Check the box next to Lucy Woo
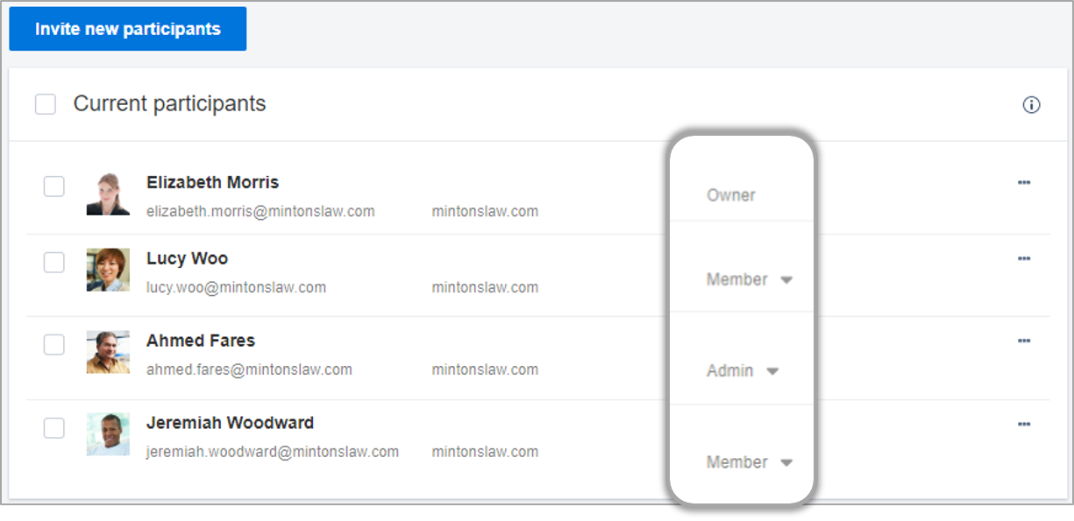 coord(54,262)
